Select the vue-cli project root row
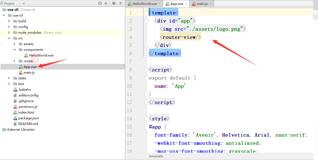The width and height of the screenshot is (318, 160). tap(63, 10)
